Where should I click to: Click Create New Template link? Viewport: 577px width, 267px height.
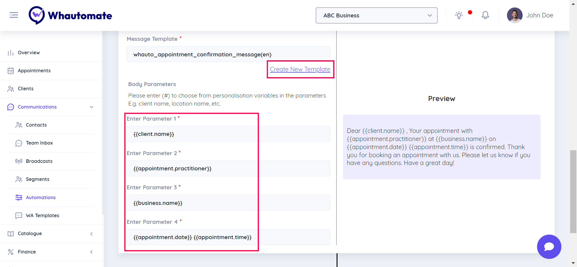click(300, 69)
